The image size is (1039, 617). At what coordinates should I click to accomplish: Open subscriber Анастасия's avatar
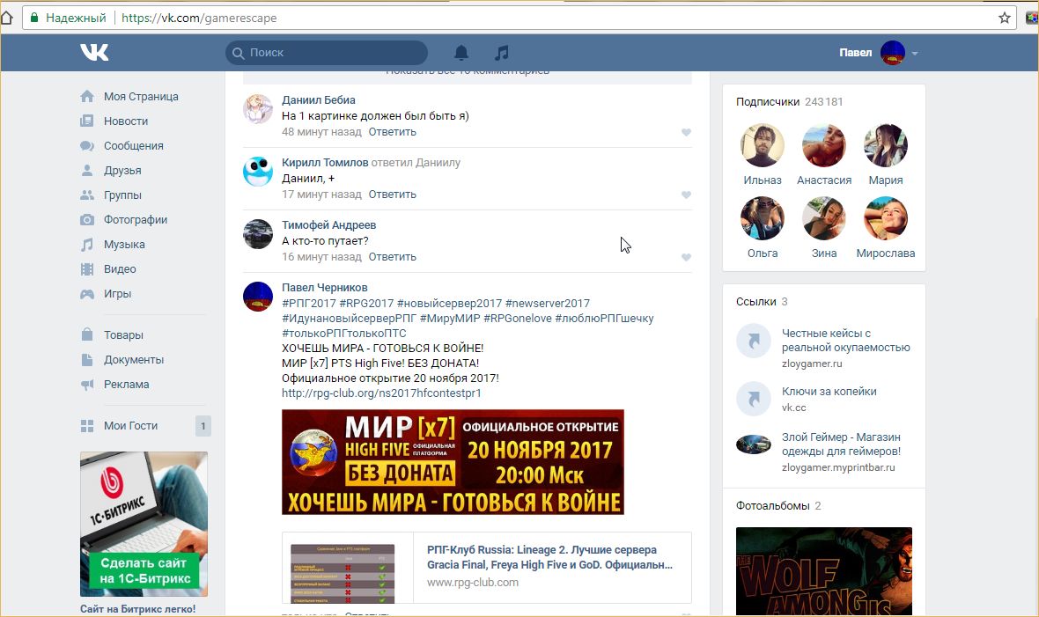[x=824, y=145]
